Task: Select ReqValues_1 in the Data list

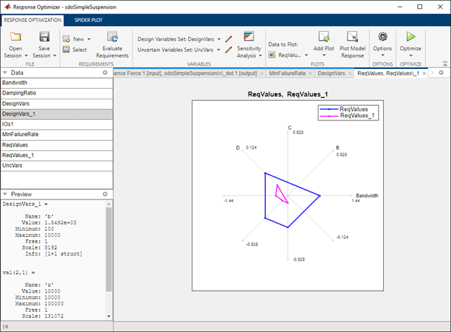Action: pos(56,155)
